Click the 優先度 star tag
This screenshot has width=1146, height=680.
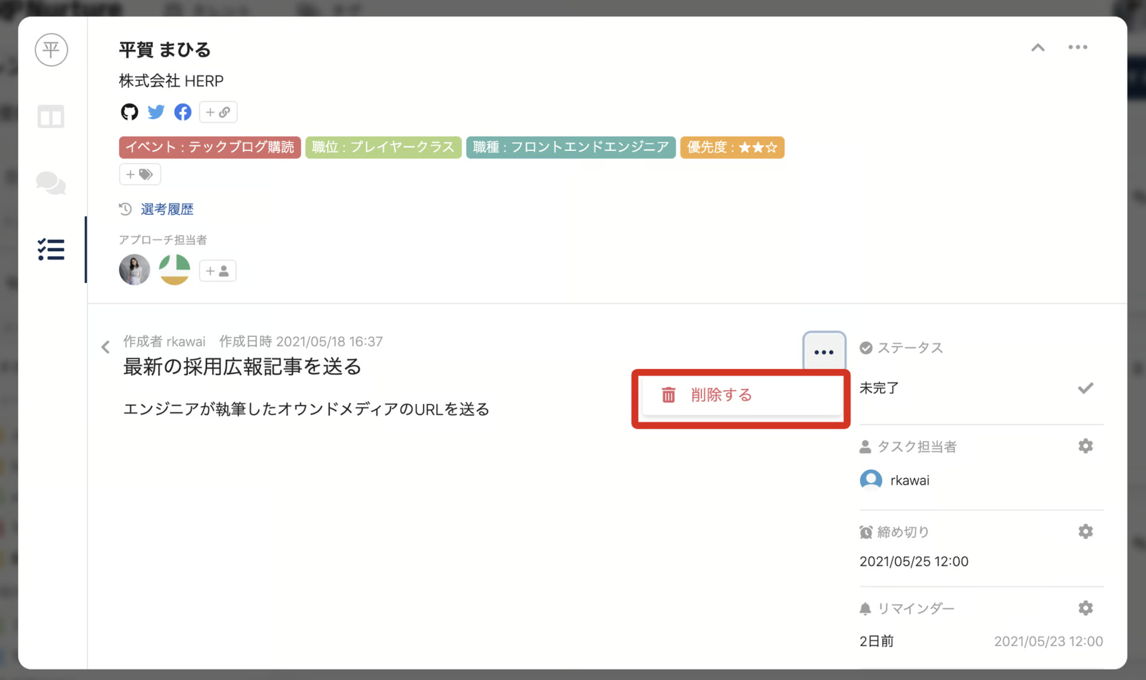[732, 147]
